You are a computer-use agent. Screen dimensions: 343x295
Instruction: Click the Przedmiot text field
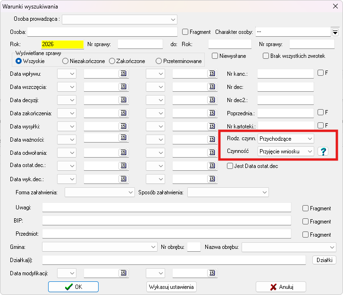167,234
